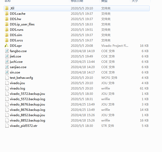Click the vivado.log file icon
The image size is (162, 152).
7,88
